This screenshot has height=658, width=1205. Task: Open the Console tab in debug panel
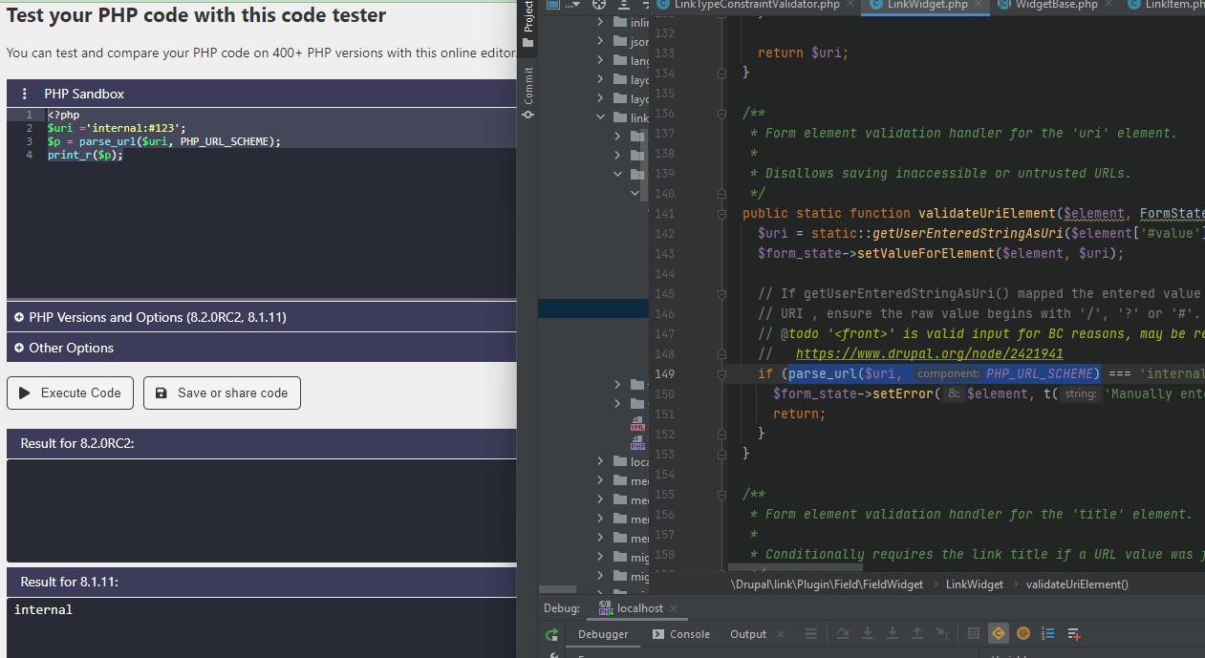point(680,634)
